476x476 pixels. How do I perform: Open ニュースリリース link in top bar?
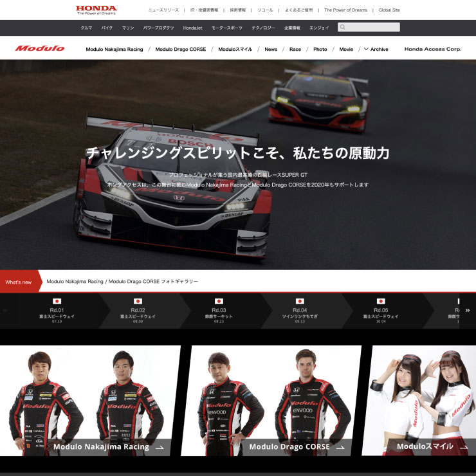click(x=163, y=10)
